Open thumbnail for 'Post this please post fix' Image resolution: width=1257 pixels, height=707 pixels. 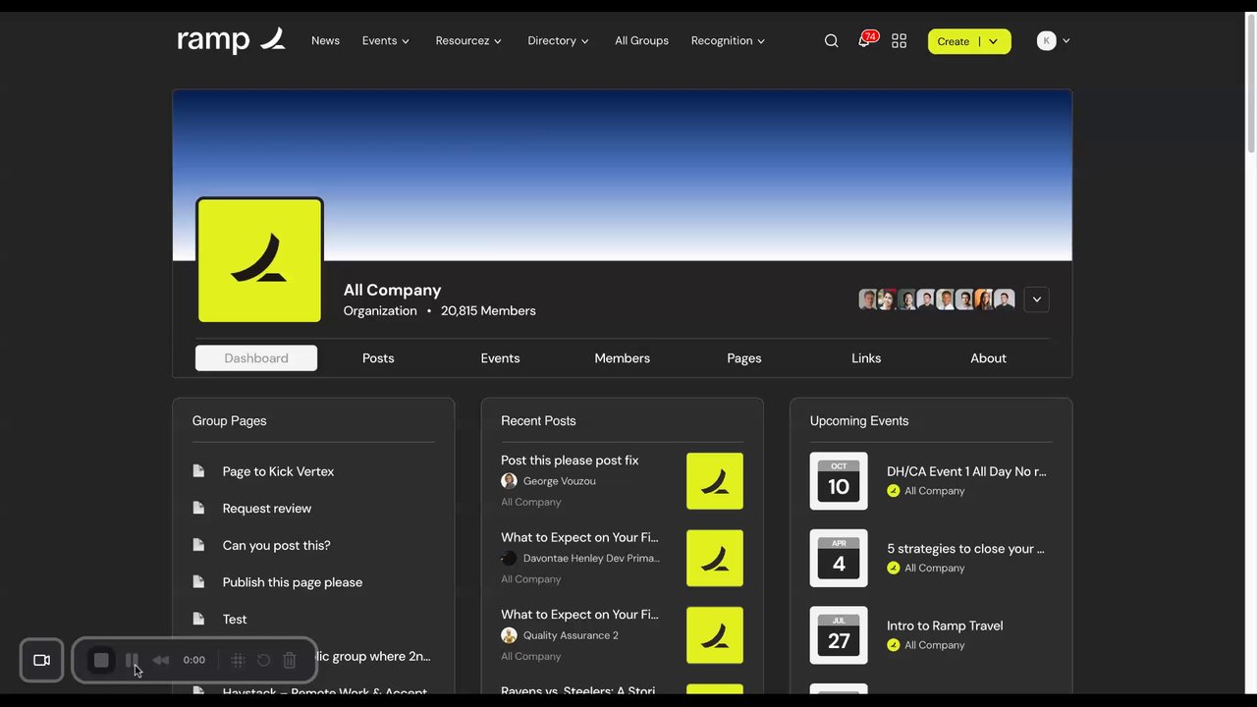pyautogui.click(x=715, y=481)
